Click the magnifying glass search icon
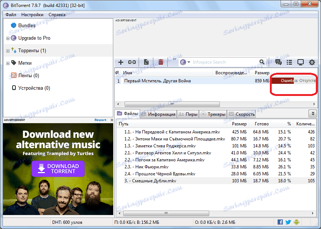 coord(262,62)
